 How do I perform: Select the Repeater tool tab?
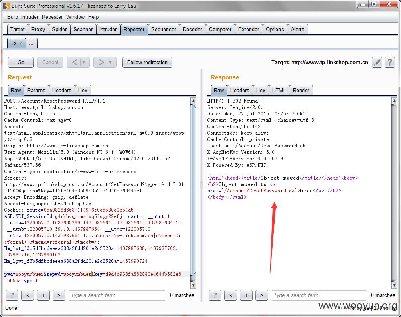(134, 30)
